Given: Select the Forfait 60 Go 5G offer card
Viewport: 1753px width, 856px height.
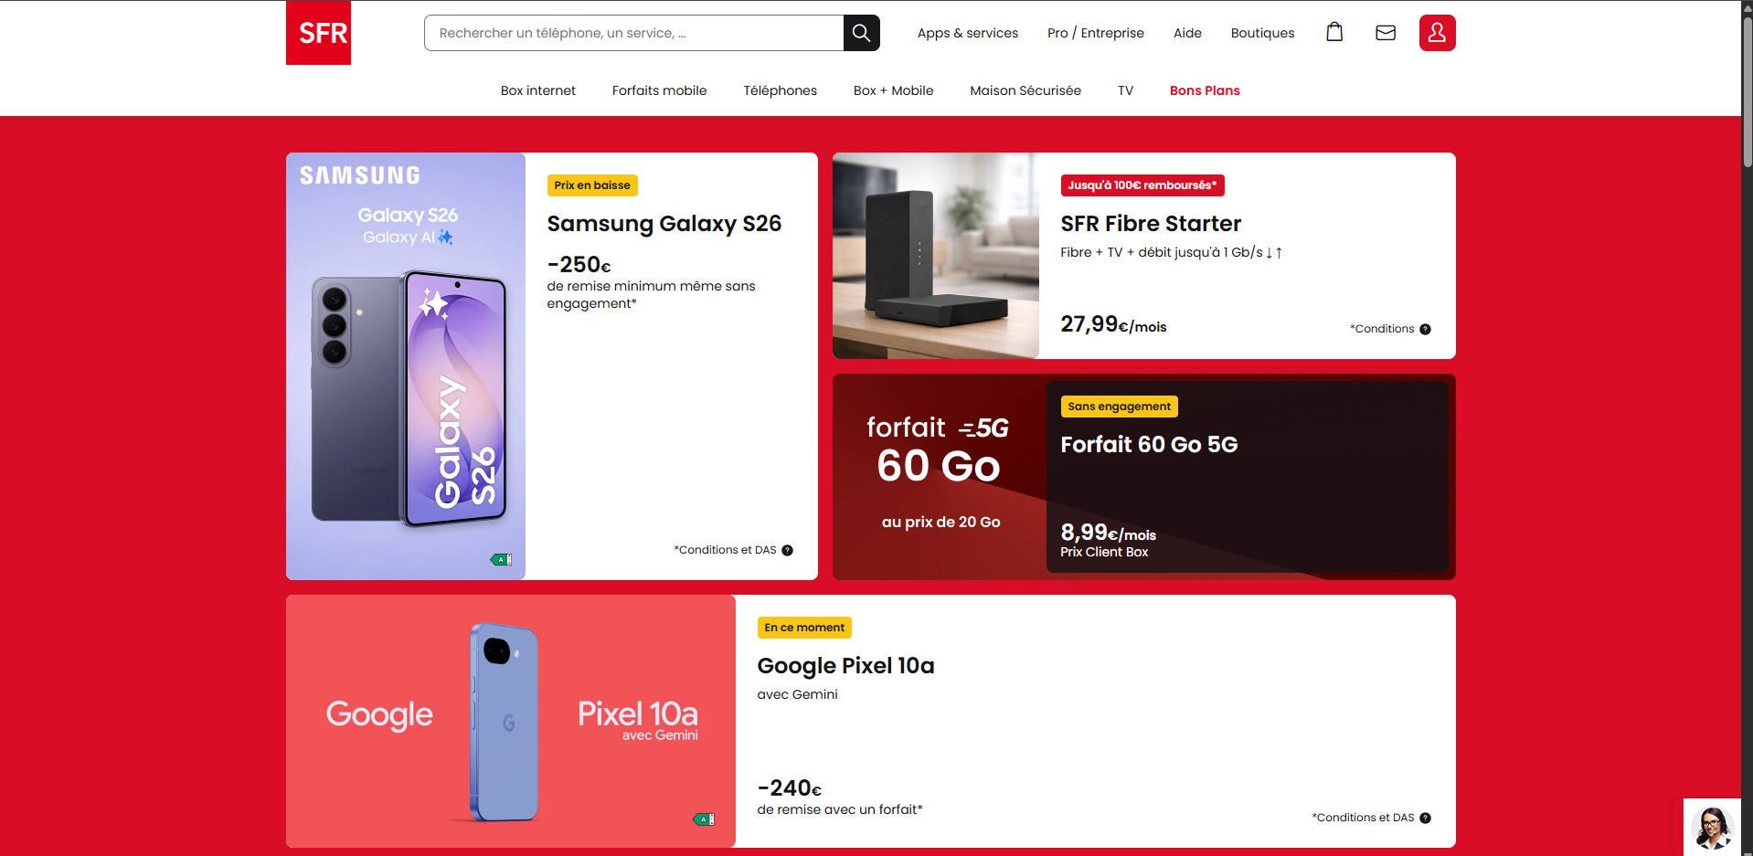Looking at the screenshot, I should [x=1142, y=476].
